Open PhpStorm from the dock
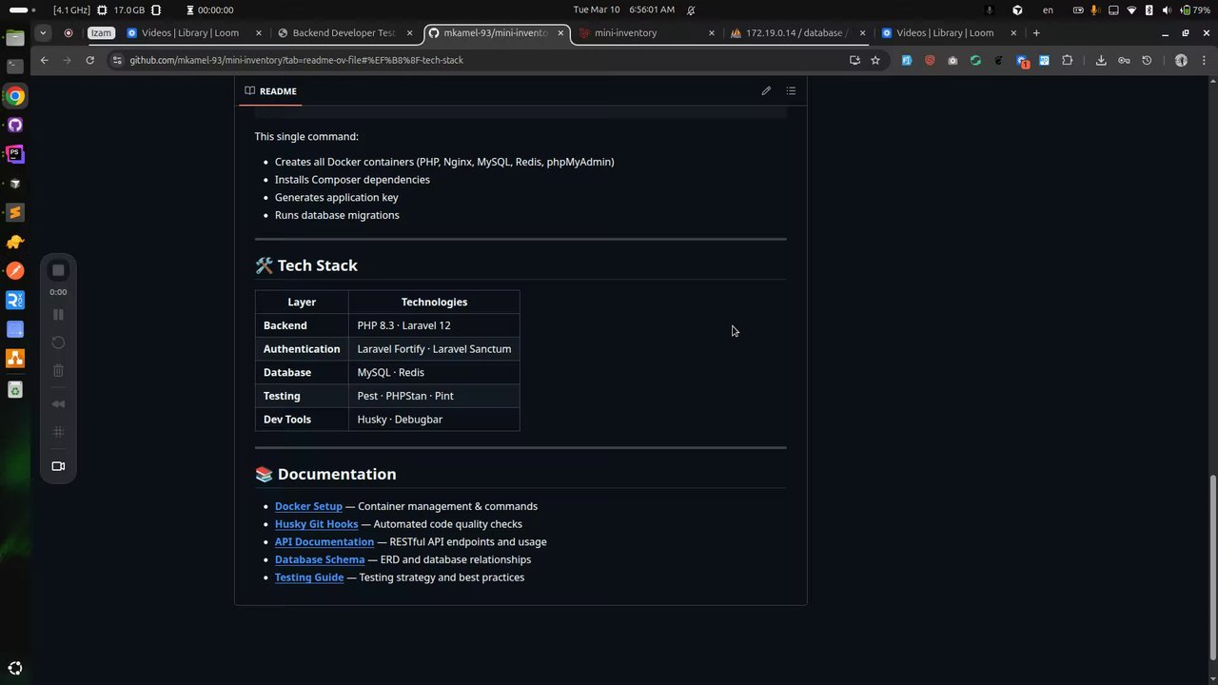Screen dimensions: 1218x685 [x=15, y=154]
